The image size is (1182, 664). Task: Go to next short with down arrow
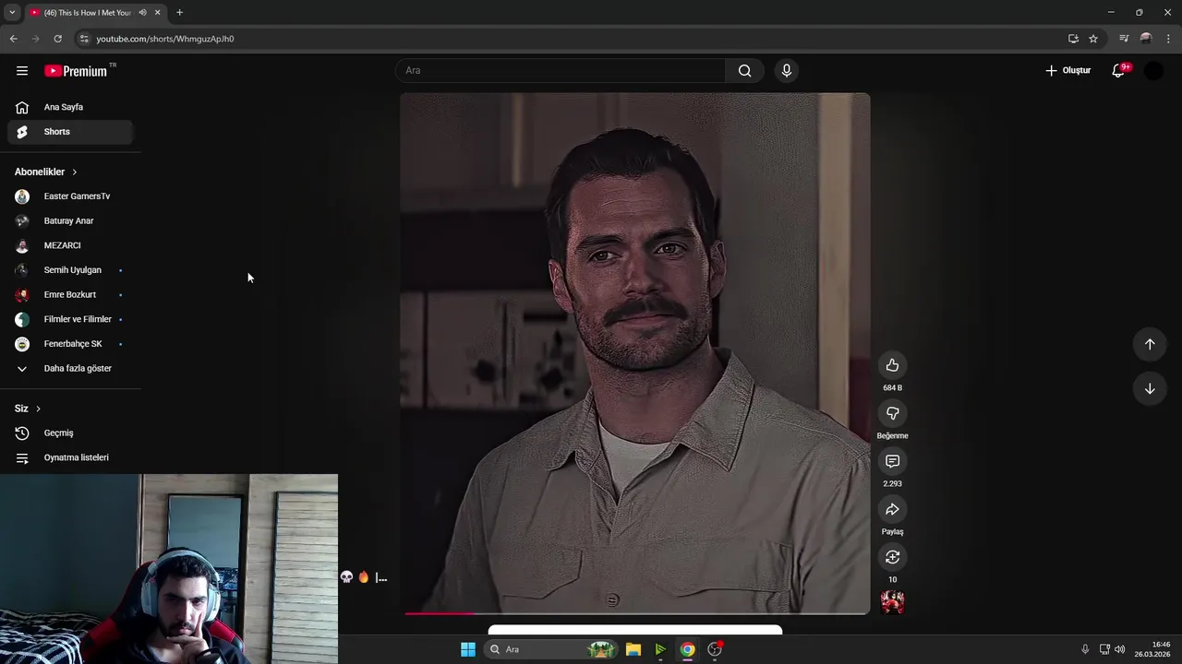[1150, 388]
